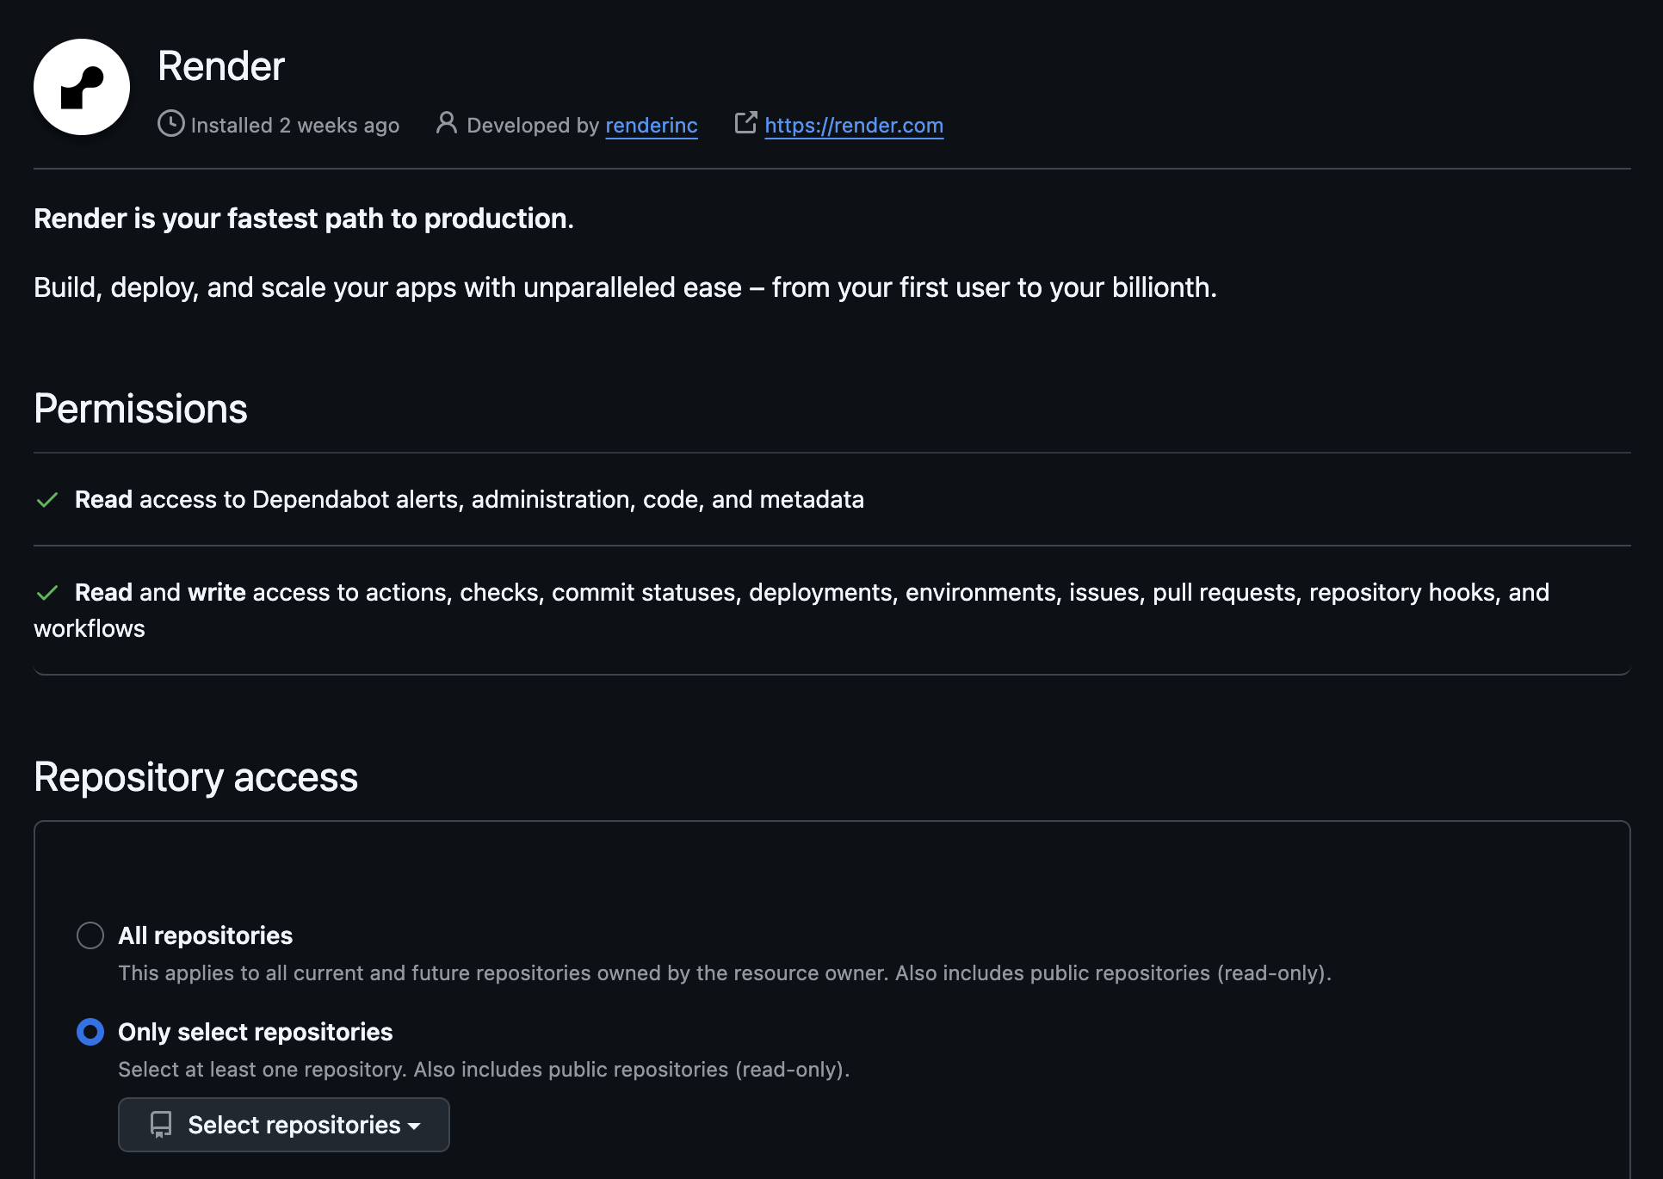Click the person icon beside Developed by
The image size is (1663, 1179).
click(446, 123)
